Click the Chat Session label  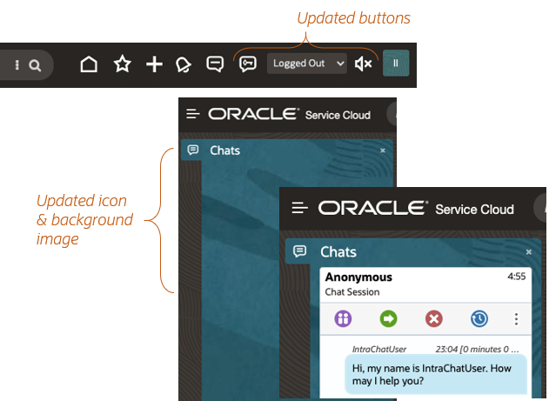pyautogui.click(x=352, y=292)
